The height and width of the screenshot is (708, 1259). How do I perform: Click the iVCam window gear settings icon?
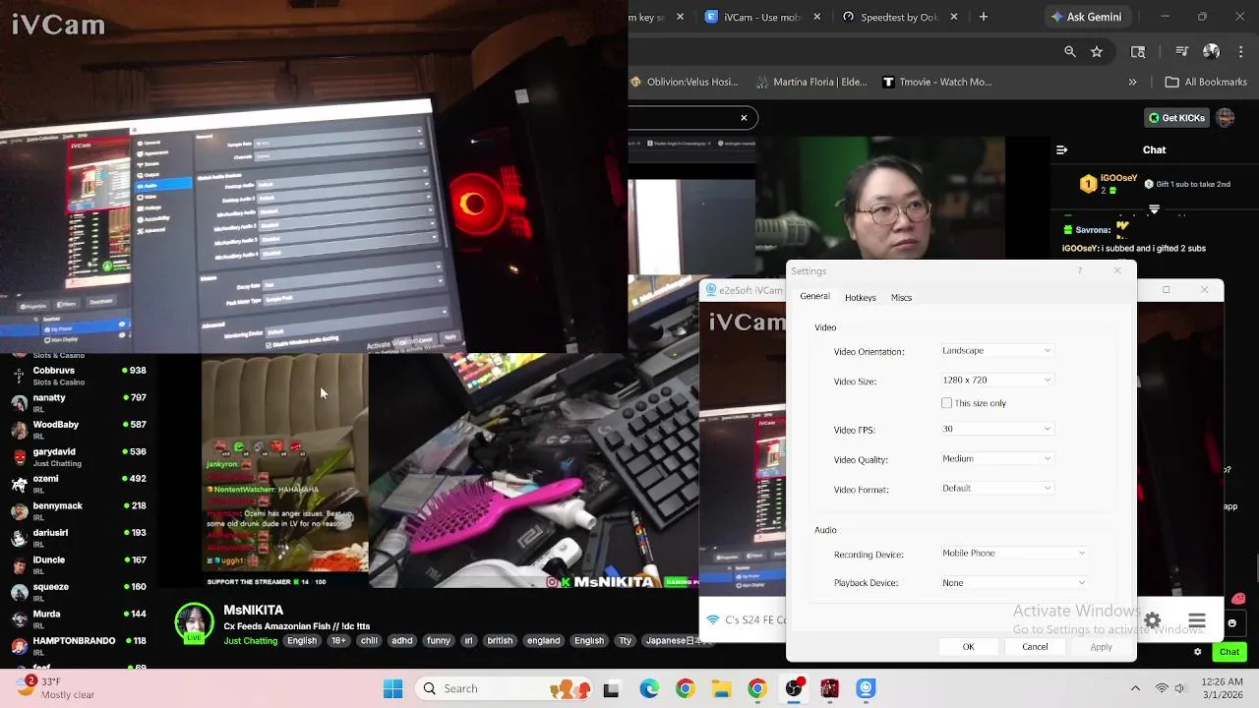coord(1152,620)
